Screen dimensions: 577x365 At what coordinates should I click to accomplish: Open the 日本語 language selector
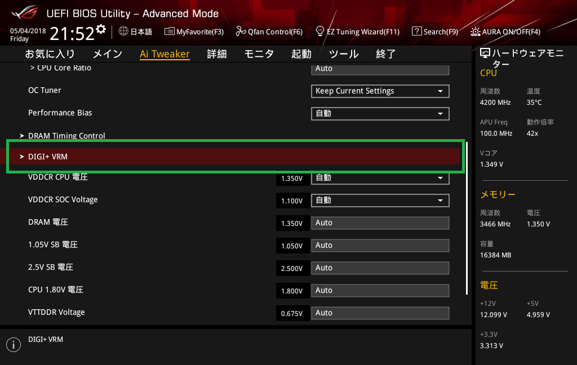tap(135, 32)
